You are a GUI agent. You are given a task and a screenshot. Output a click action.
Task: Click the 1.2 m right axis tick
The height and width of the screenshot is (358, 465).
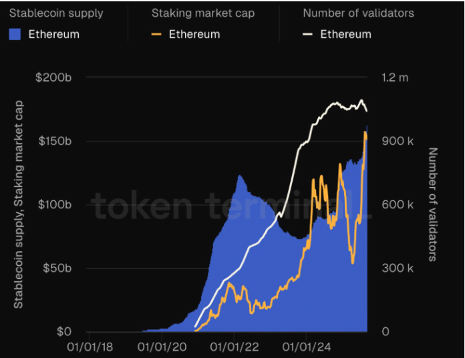coord(394,77)
